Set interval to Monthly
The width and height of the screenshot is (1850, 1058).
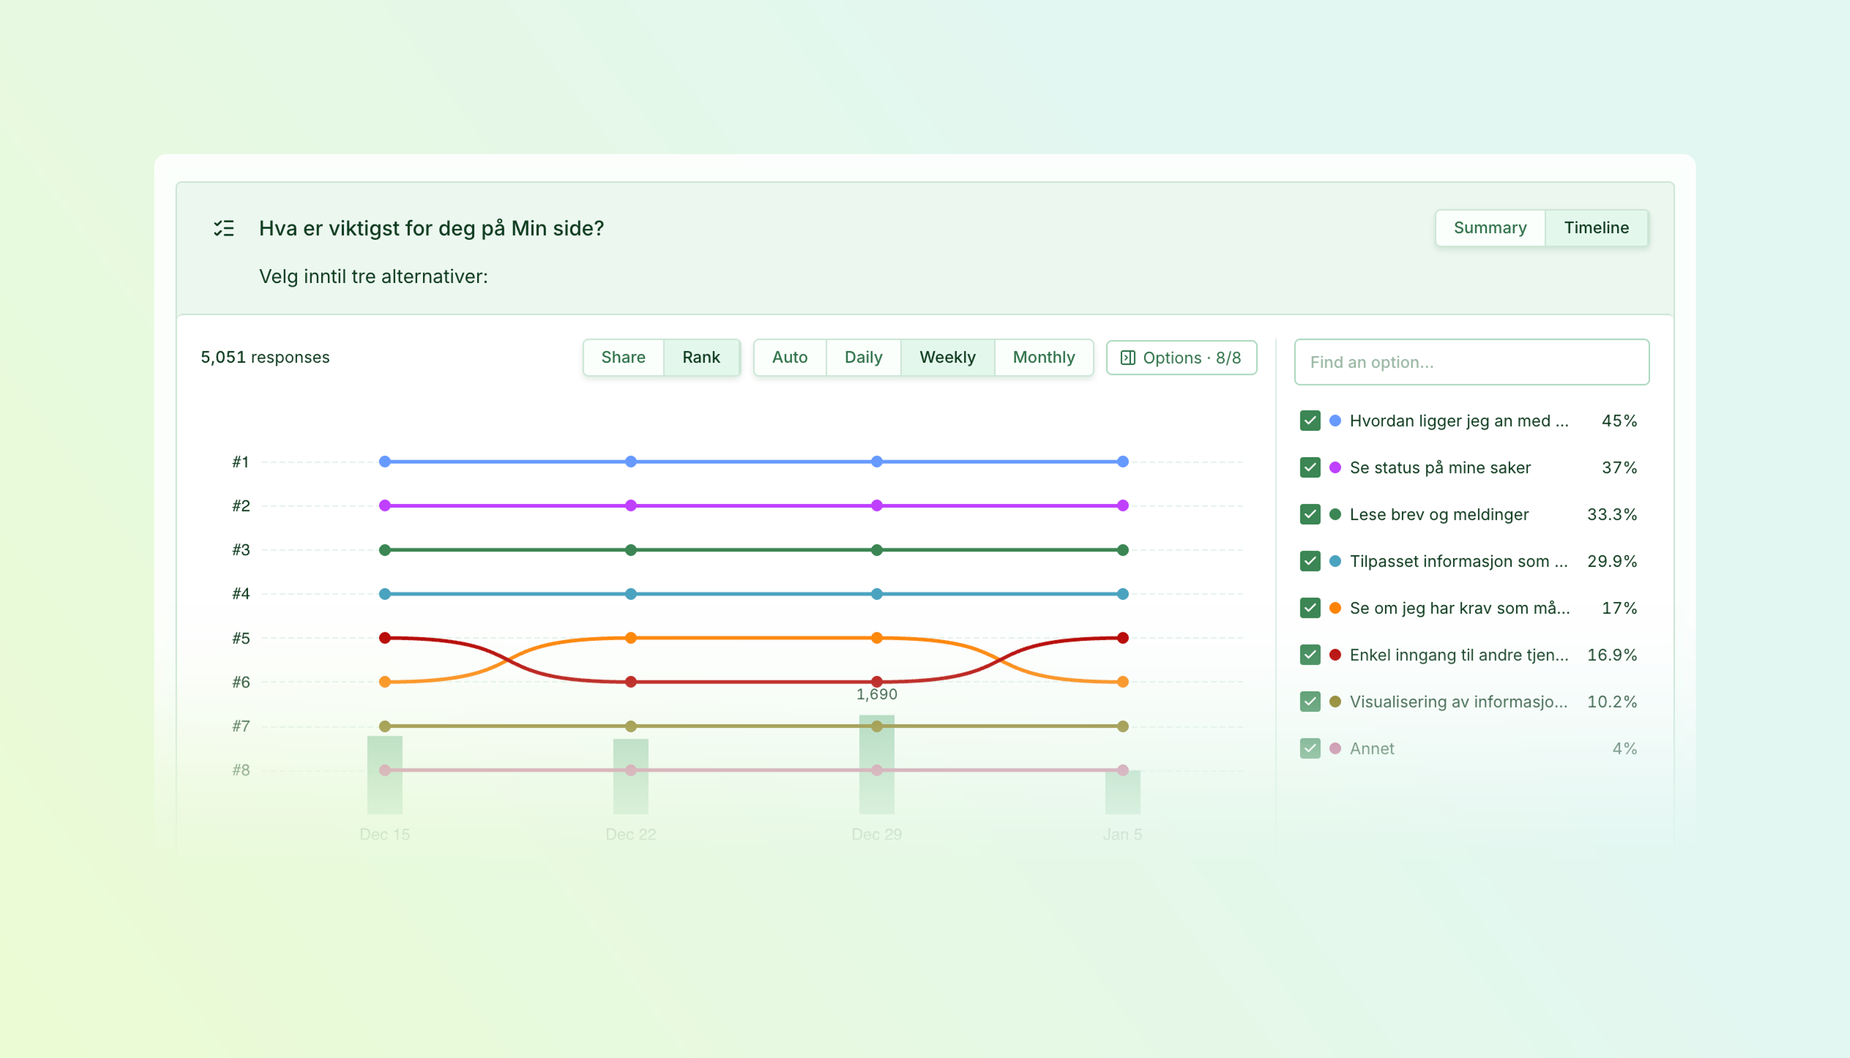point(1043,357)
